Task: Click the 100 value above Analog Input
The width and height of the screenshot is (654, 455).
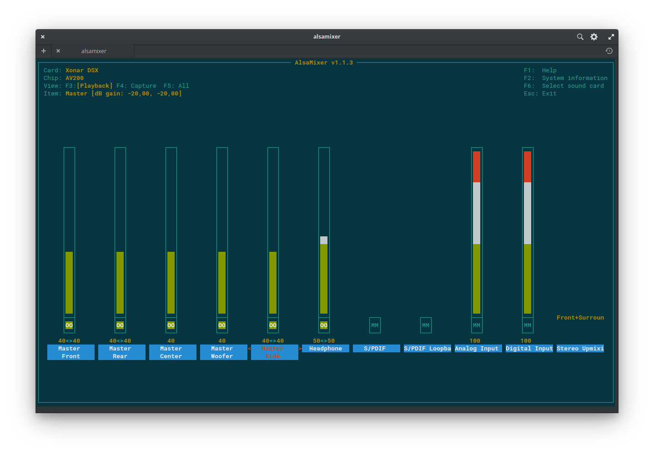Action: [x=475, y=341]
